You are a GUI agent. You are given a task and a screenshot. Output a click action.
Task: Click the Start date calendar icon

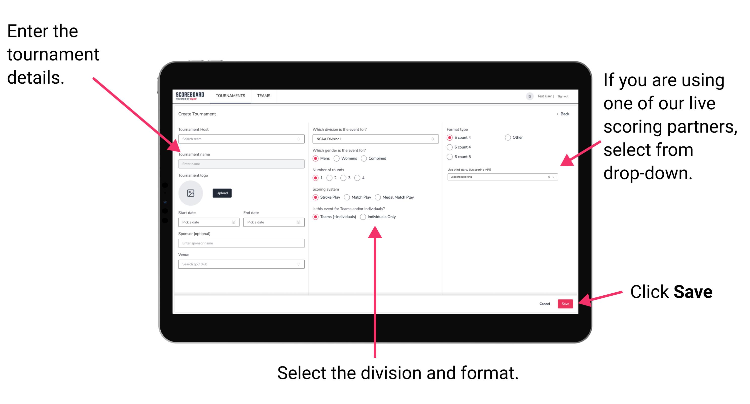tap(234, 222)
